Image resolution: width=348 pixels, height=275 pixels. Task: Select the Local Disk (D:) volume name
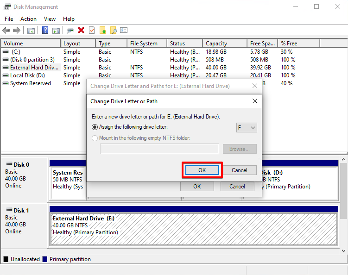27,75
